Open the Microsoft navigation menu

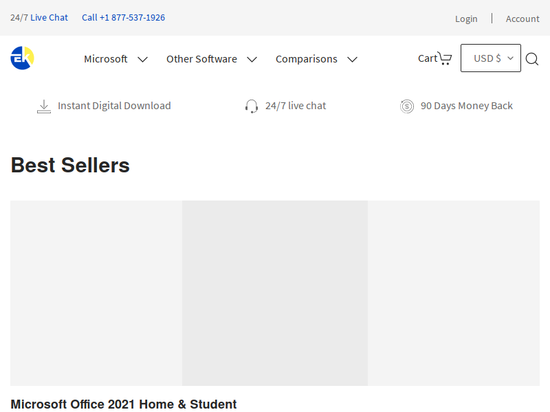point(106,59)
